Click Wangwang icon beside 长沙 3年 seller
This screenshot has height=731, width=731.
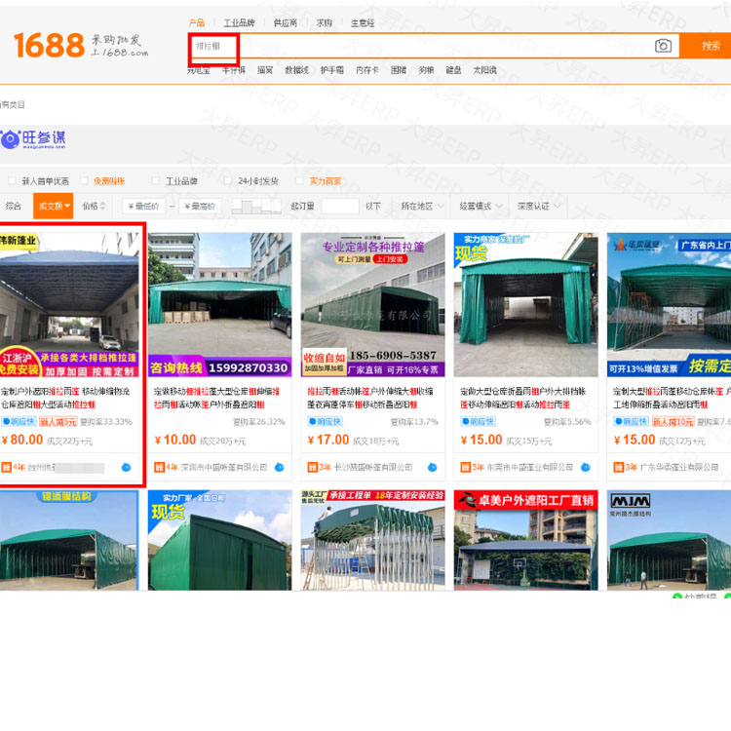432,467
